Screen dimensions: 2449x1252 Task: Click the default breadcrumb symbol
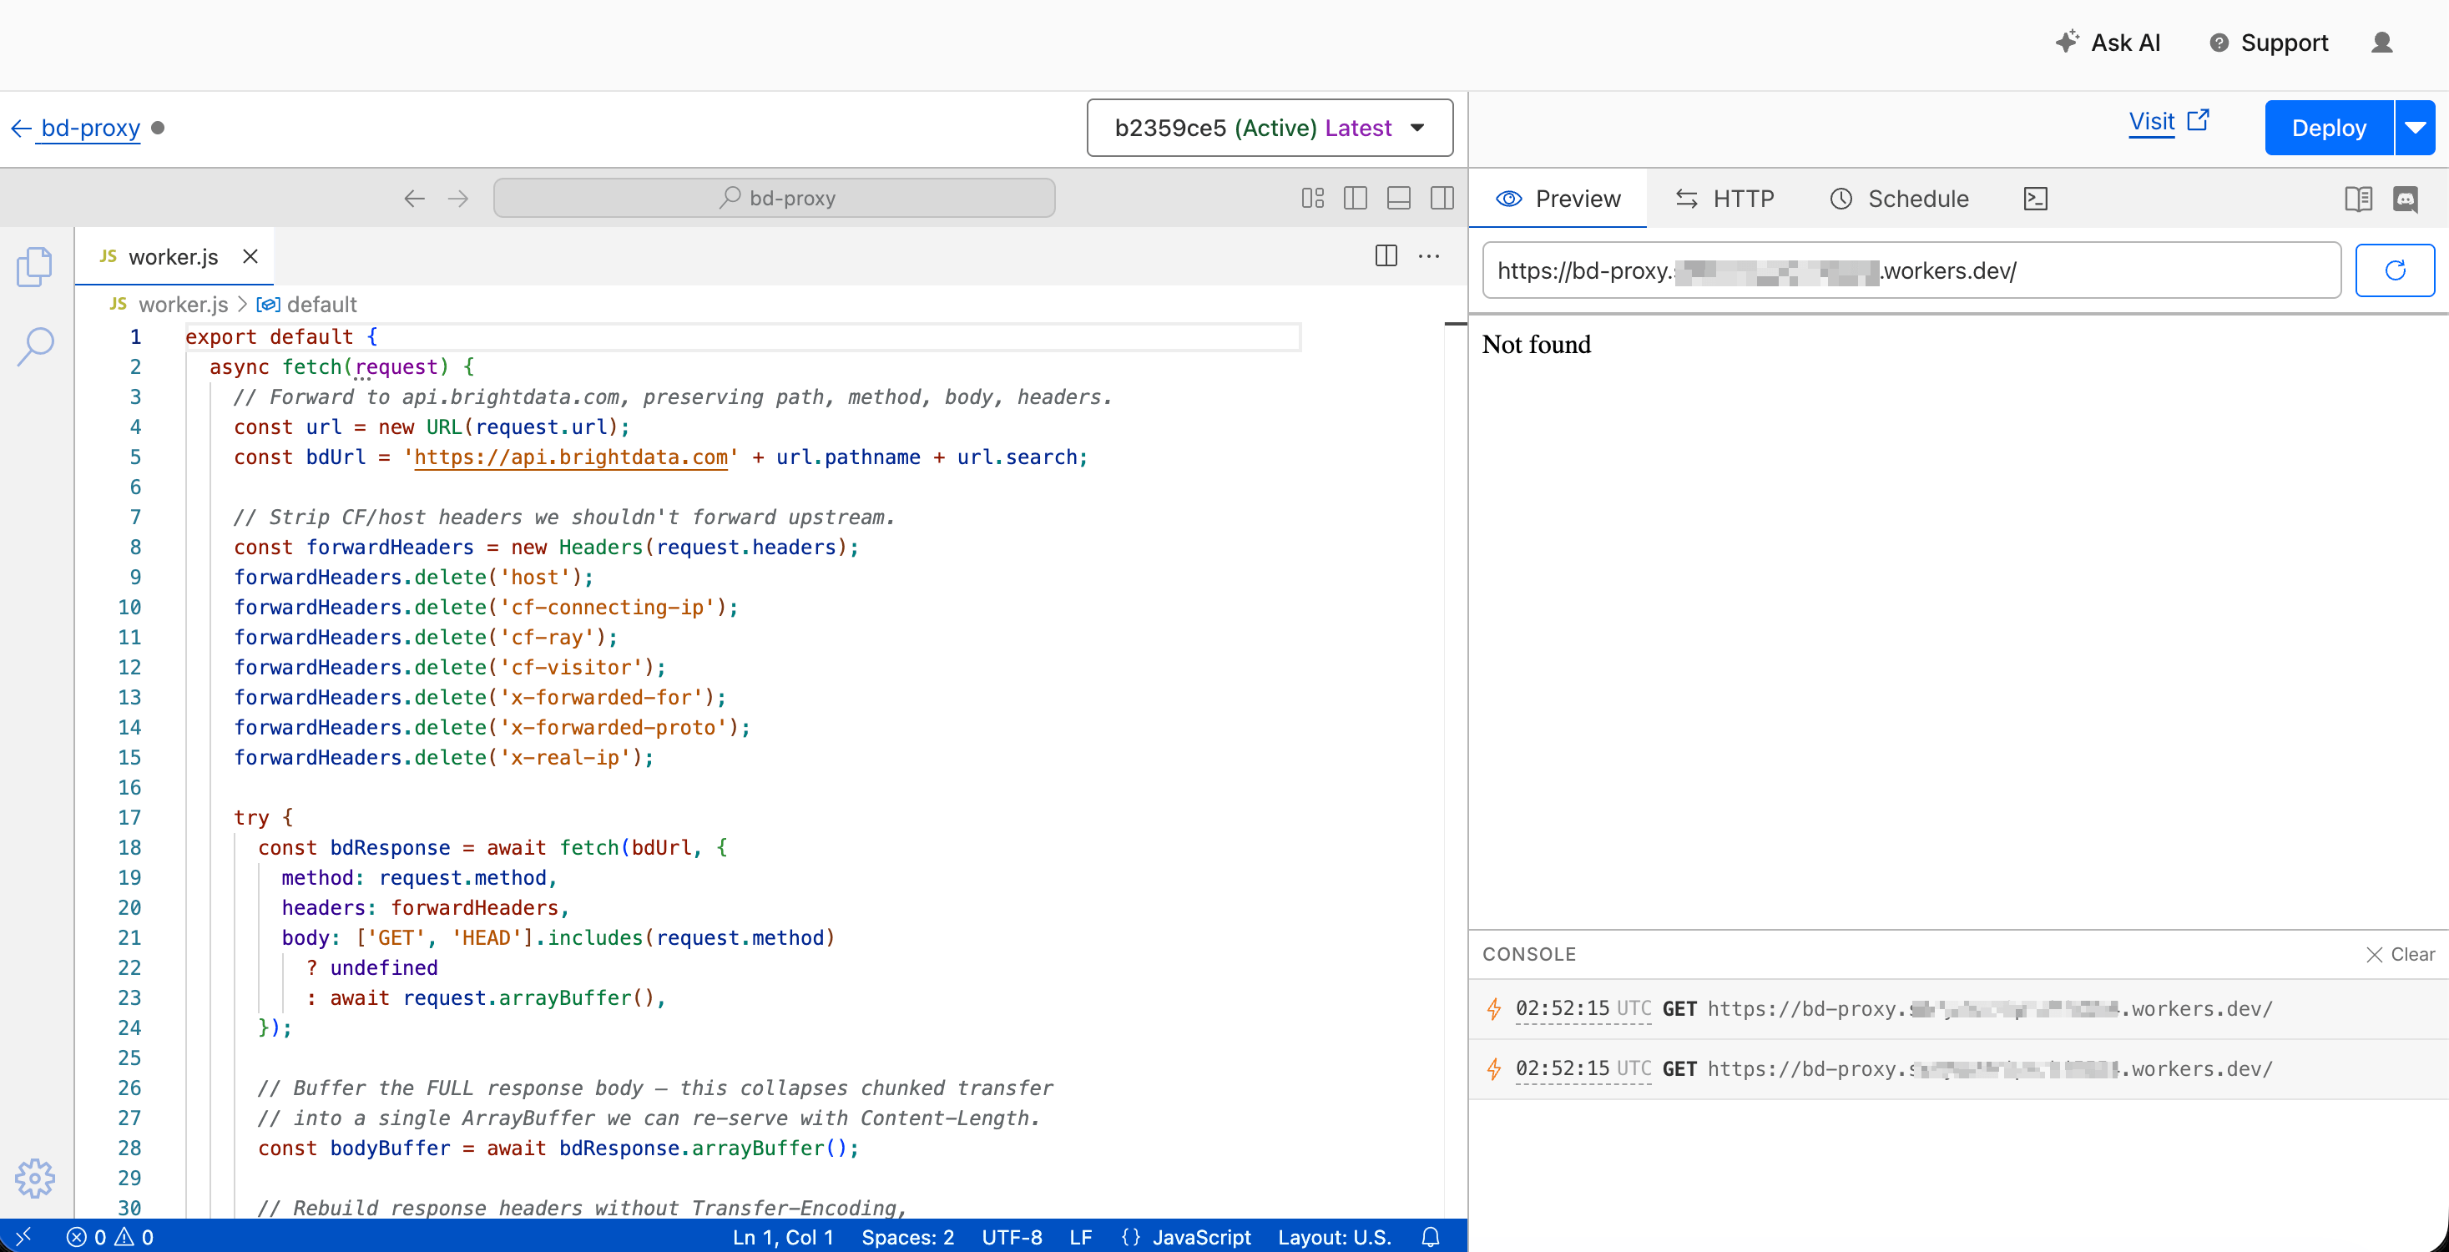pos(307,304)
